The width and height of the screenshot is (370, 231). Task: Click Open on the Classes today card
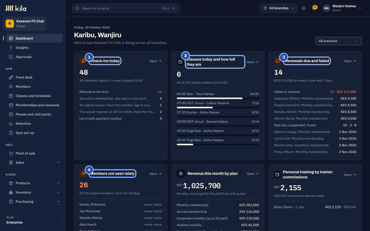253,62
